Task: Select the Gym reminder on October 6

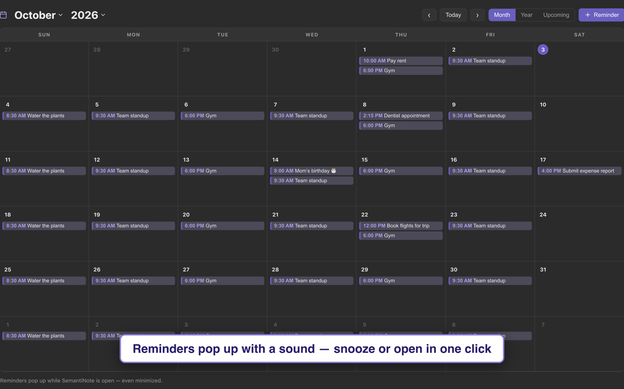Action: pyautogui.click(x=222, y=116)
